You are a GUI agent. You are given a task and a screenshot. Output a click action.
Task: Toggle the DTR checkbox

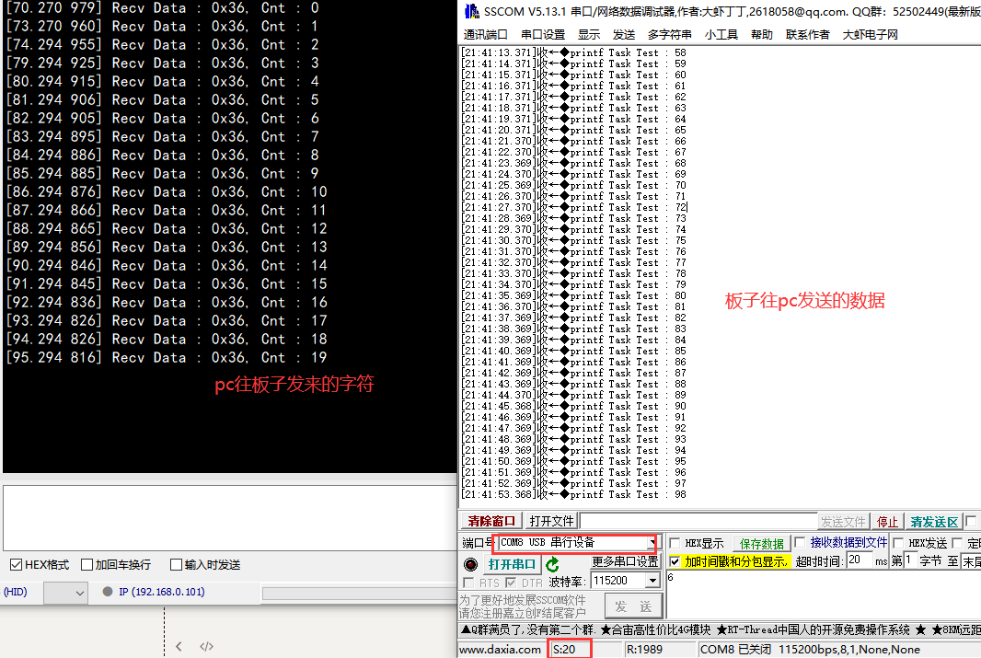[511, 583]
